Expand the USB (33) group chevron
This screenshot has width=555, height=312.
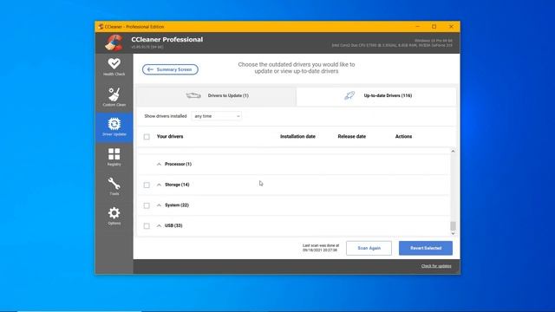click(159, 225)
